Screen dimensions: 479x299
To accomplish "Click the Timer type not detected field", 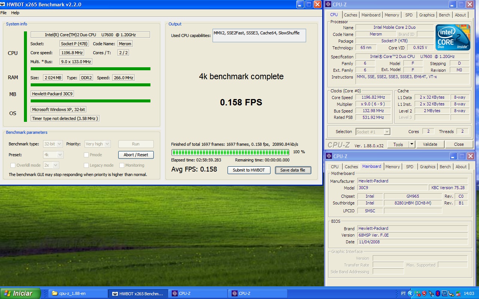I will click(65, 118).
